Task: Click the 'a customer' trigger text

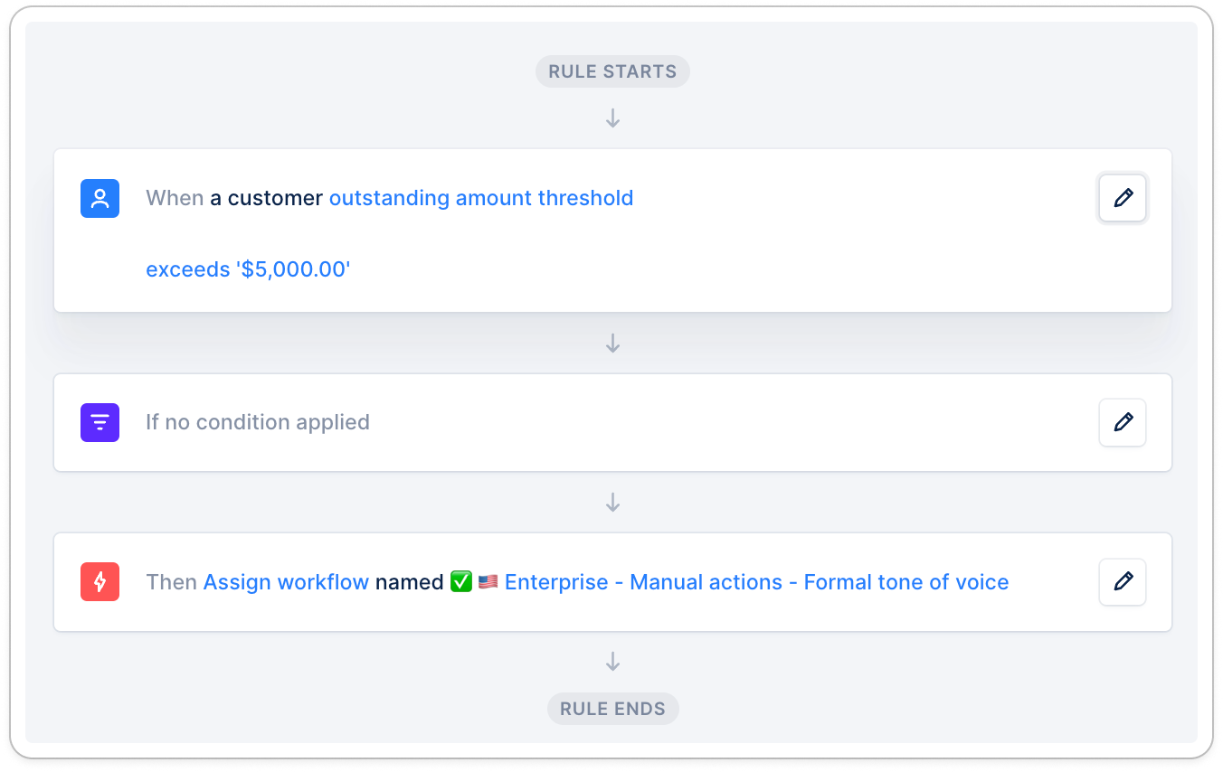Action: point(266,198)
